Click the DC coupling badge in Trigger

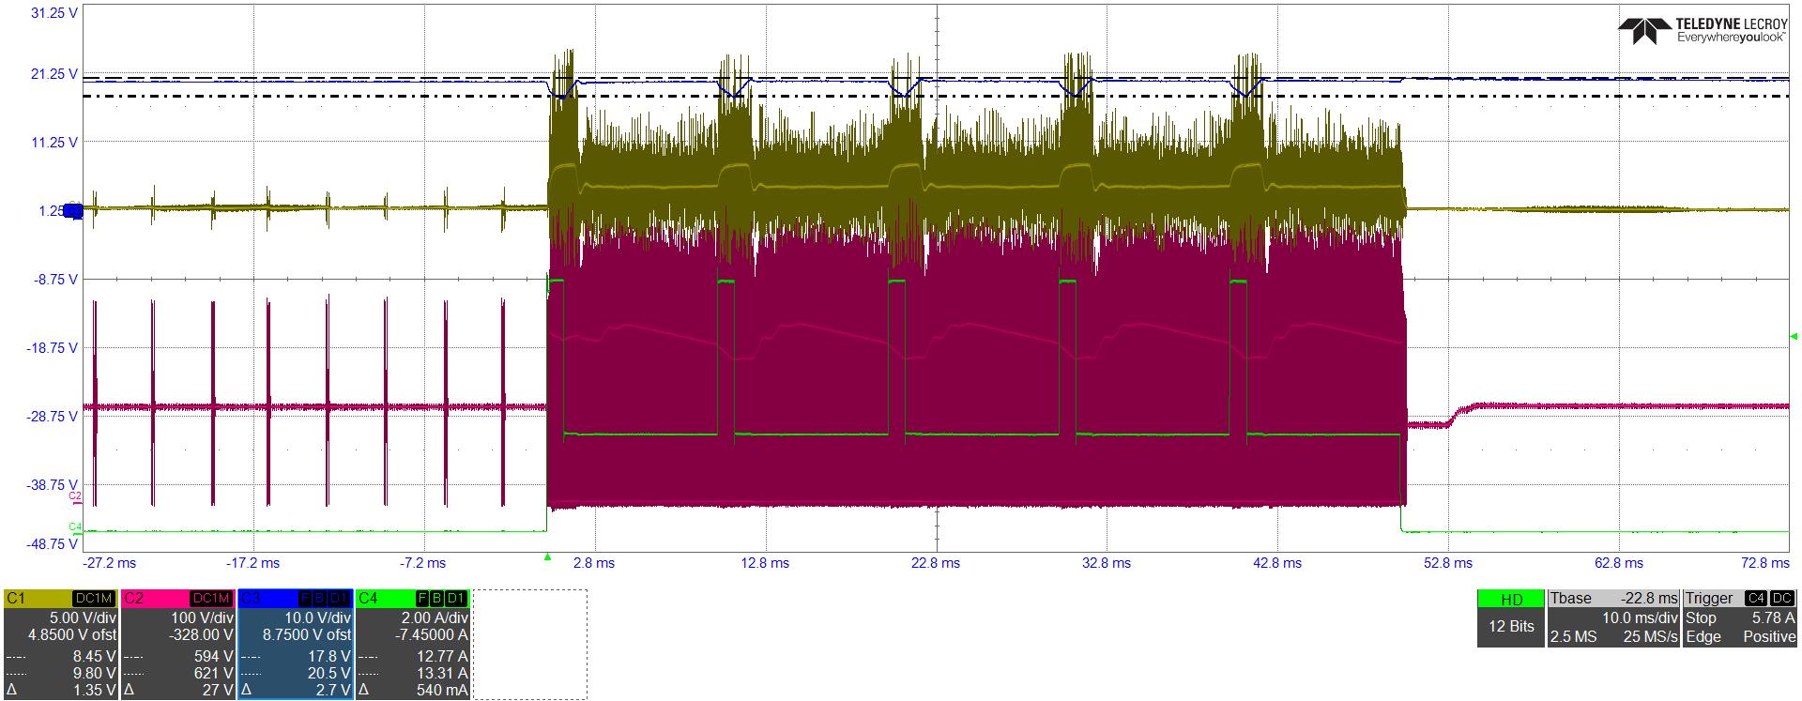tap(1780, 599)
